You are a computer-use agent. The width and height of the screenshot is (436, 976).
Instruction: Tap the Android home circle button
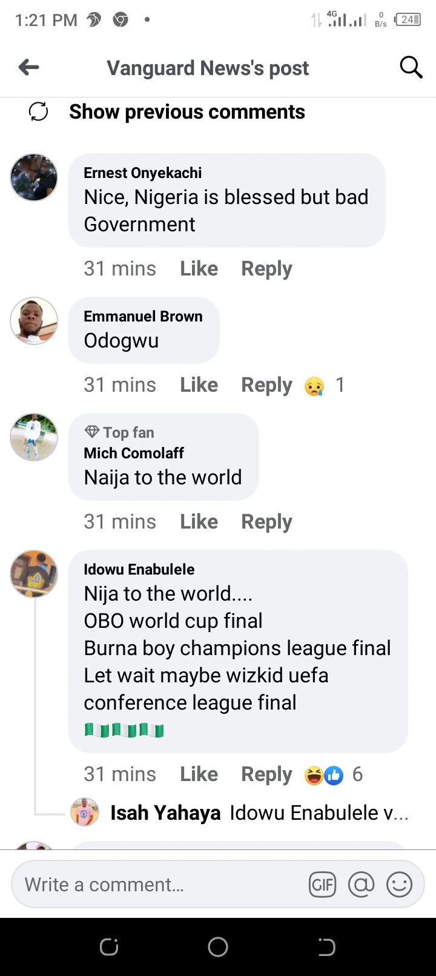tap(218, 946)
